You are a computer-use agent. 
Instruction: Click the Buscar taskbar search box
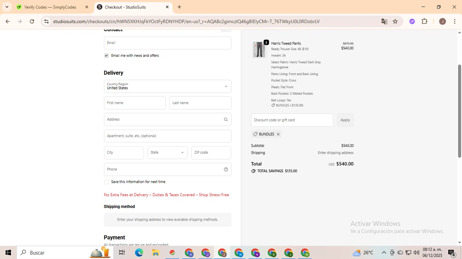point(65,253)
